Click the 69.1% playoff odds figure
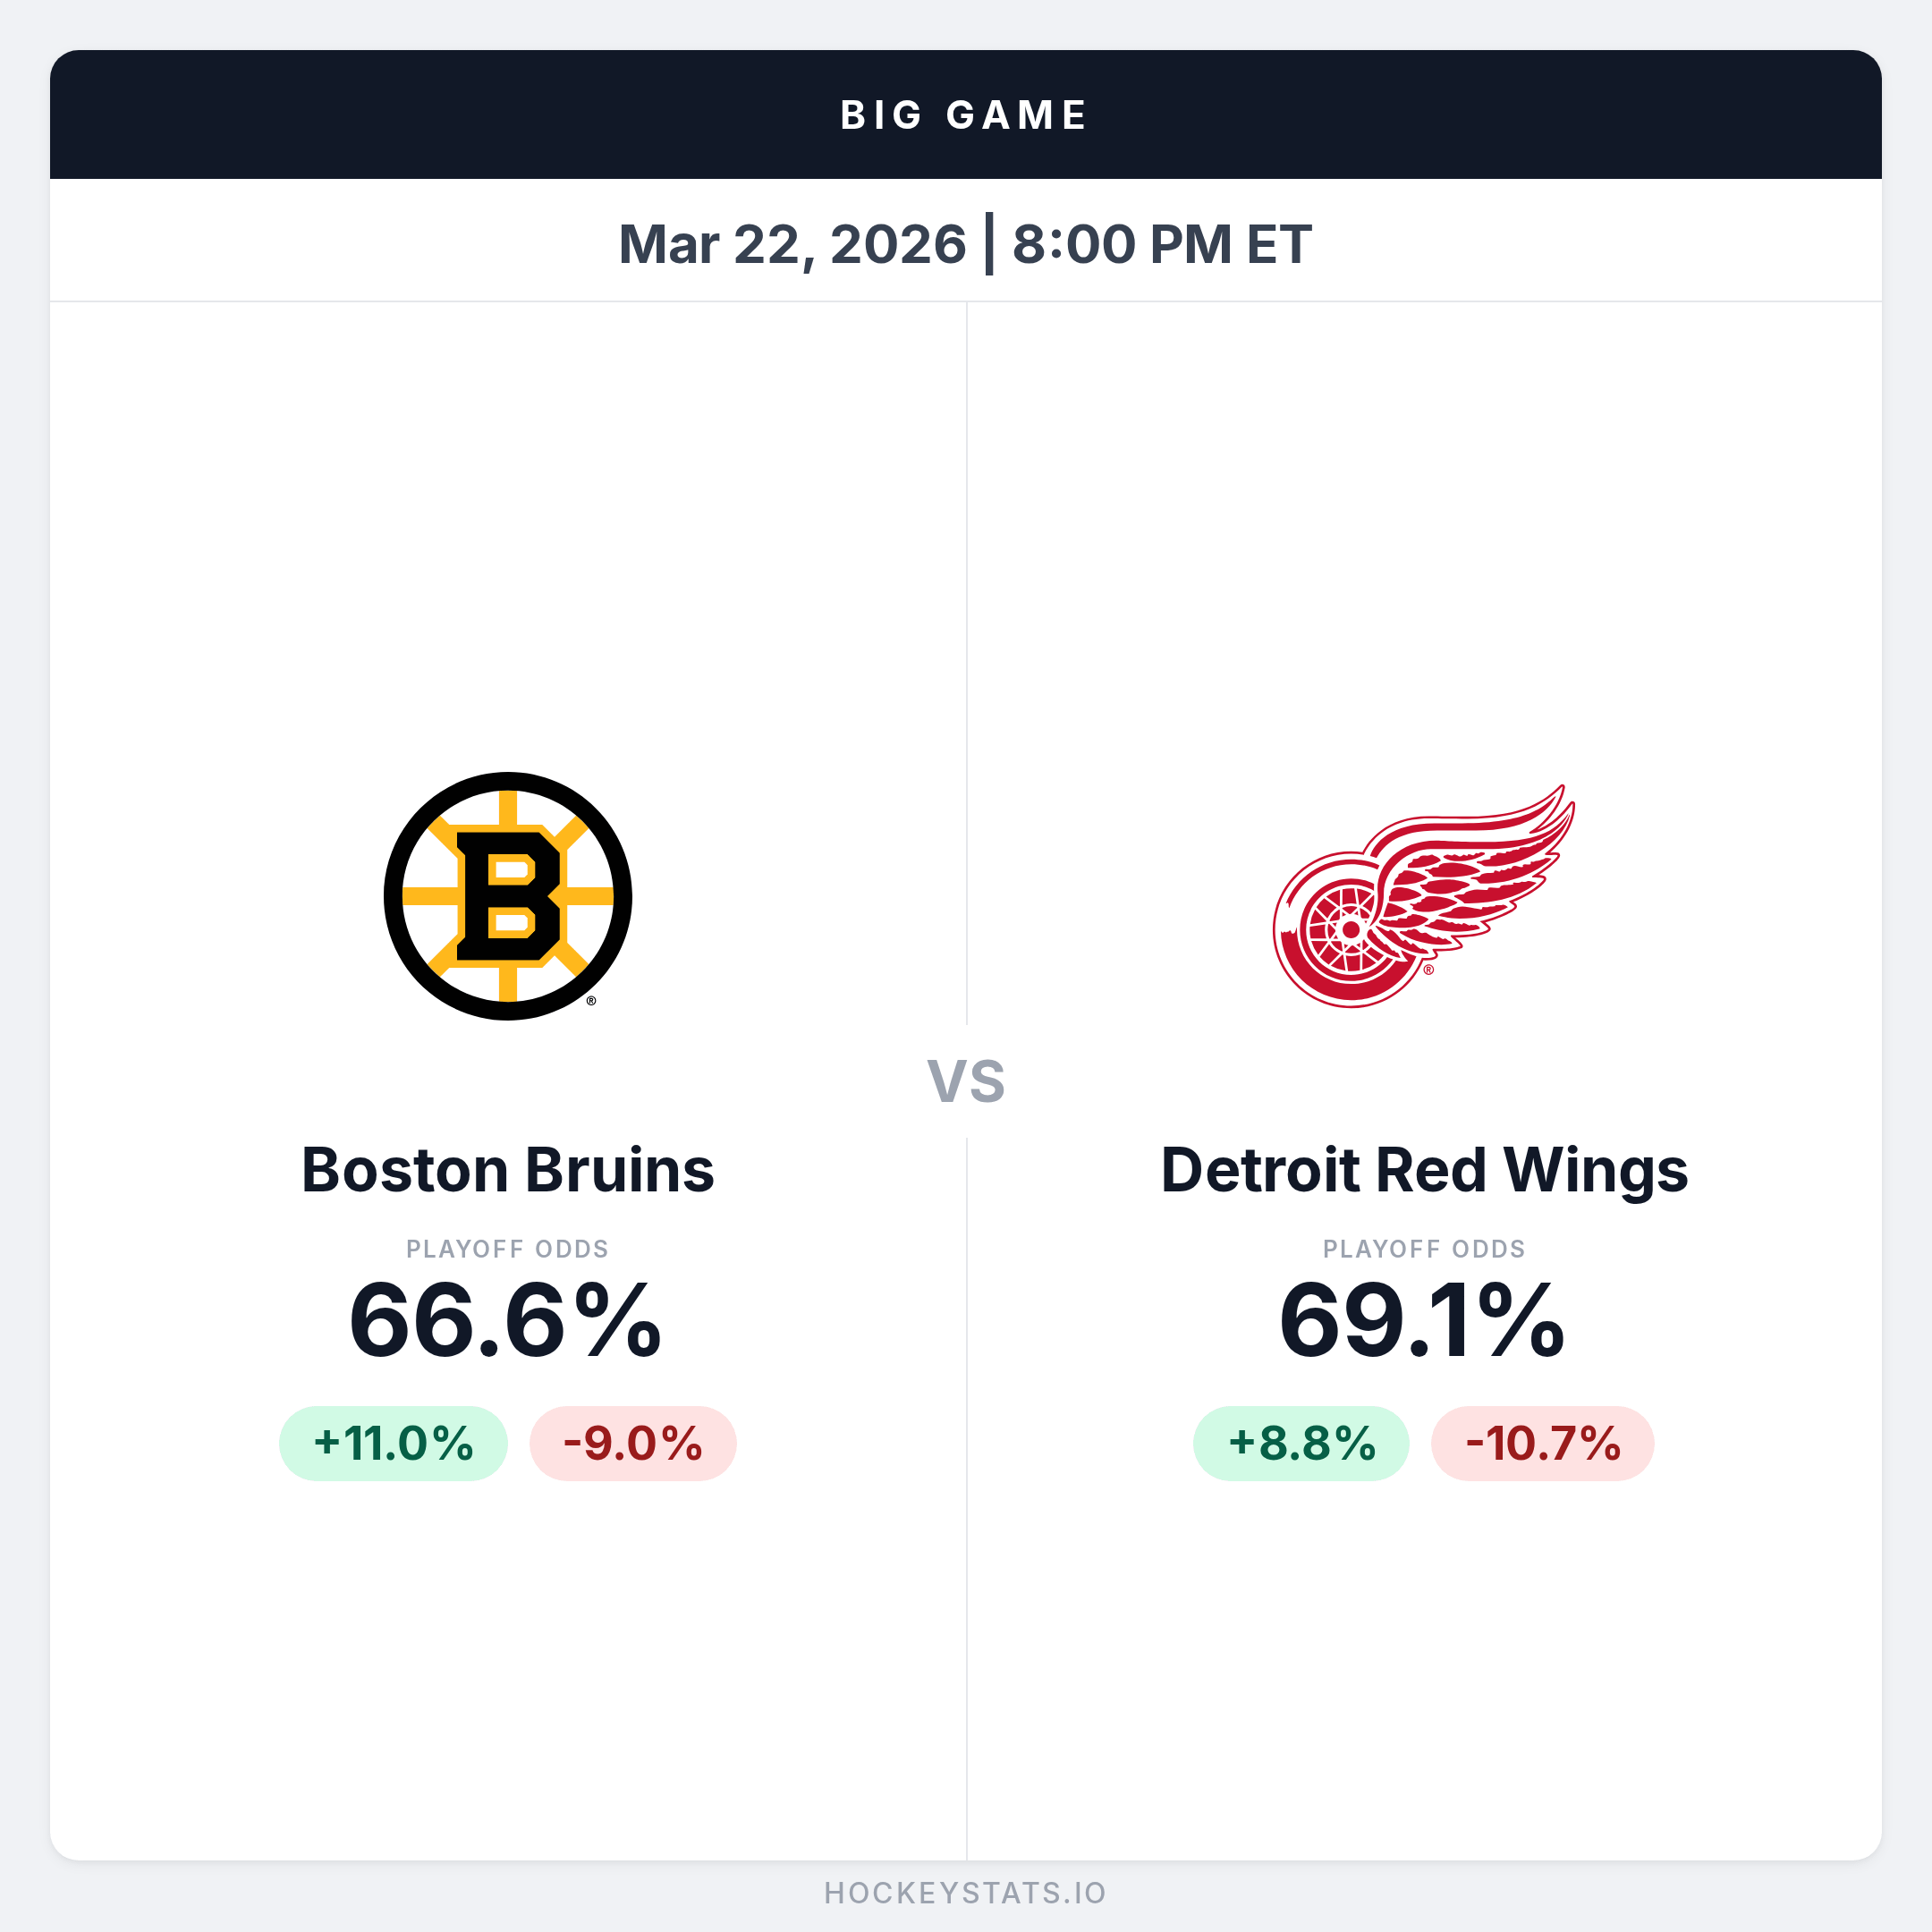1932x1932 pixels. click(x=1422, y=1321)
